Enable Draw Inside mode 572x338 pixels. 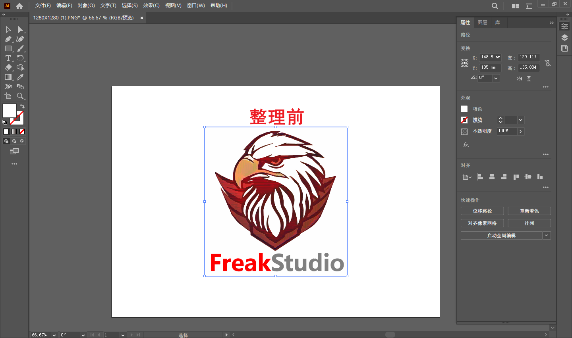point(22,141)
